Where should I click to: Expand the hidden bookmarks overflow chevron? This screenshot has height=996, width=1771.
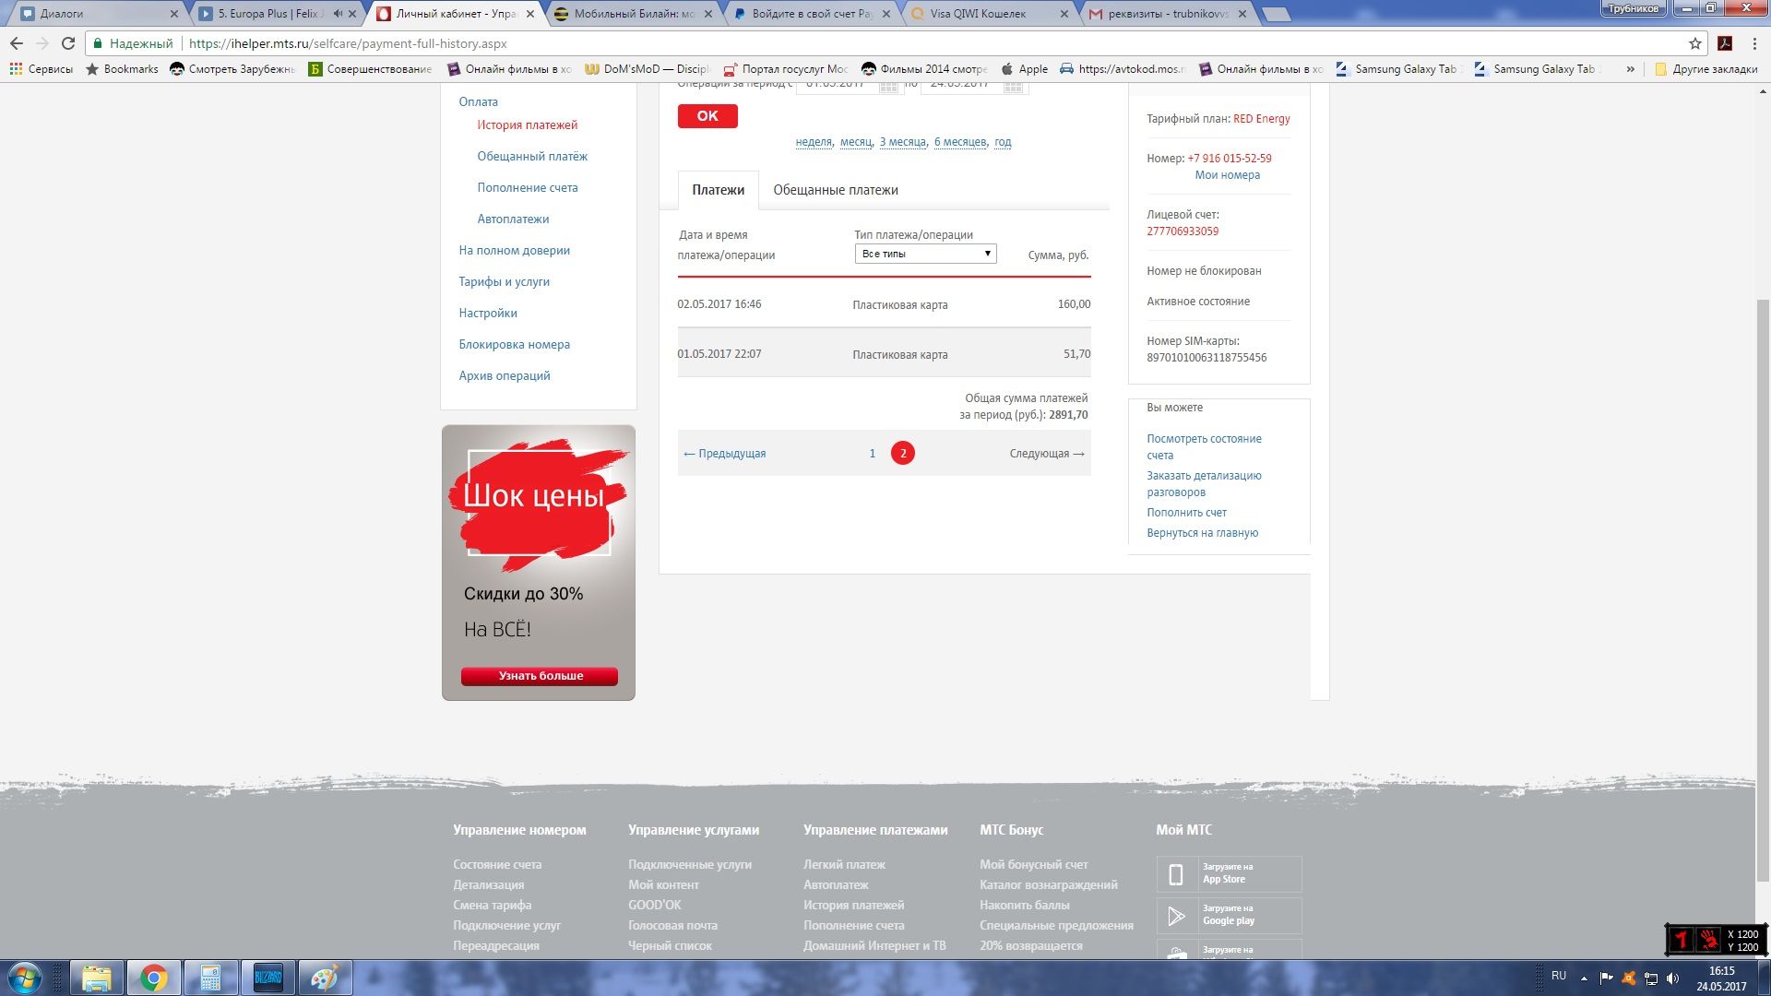[1630, 69]
